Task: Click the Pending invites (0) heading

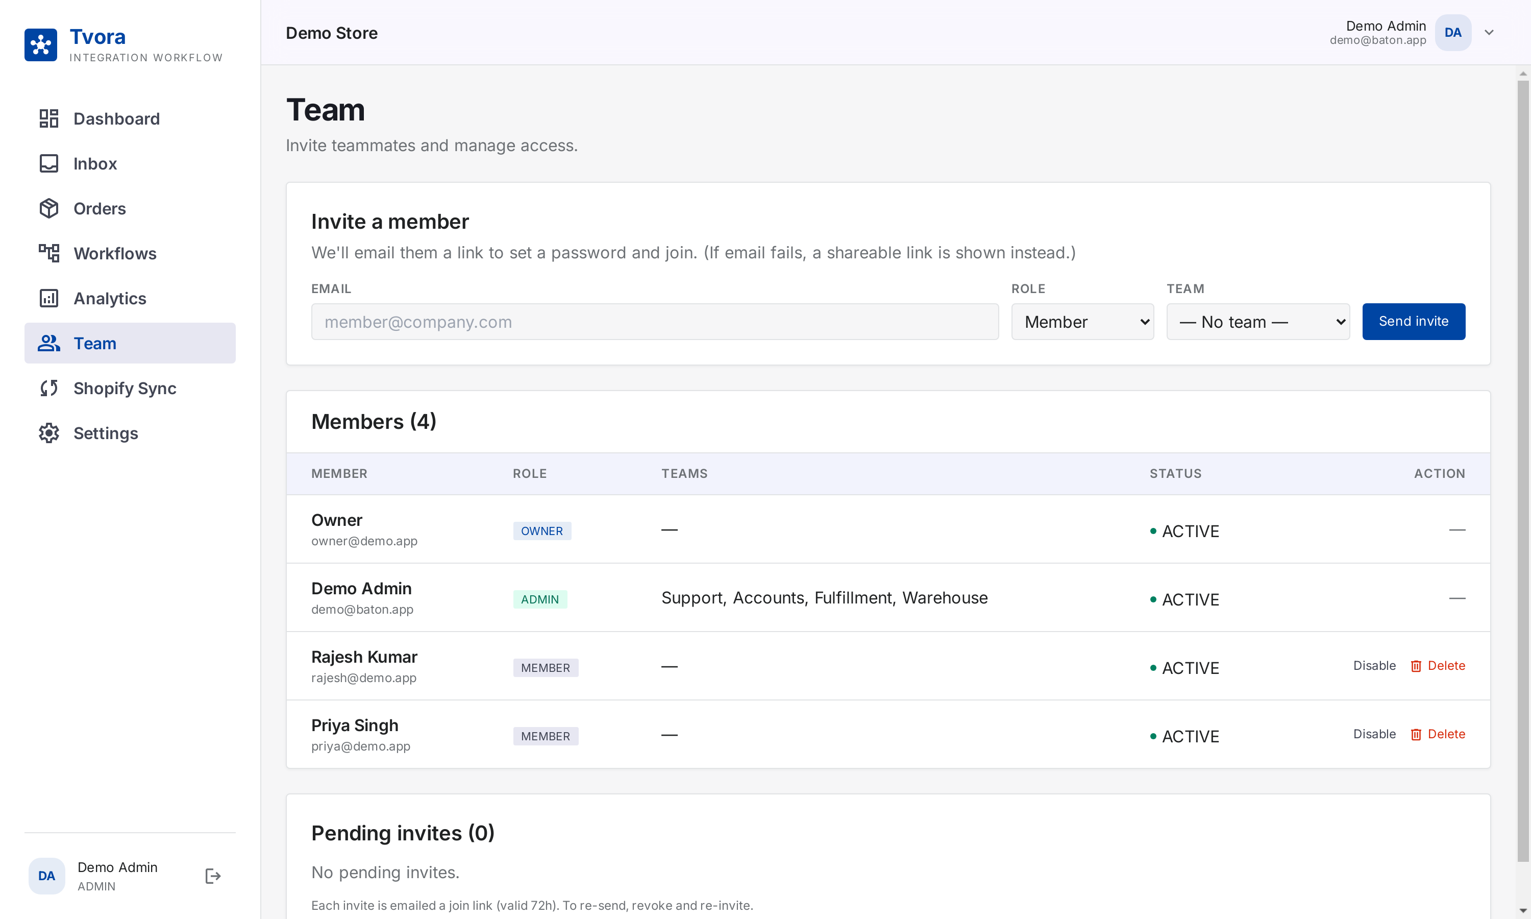Action: pyautogui.click(x=403, y=834)
